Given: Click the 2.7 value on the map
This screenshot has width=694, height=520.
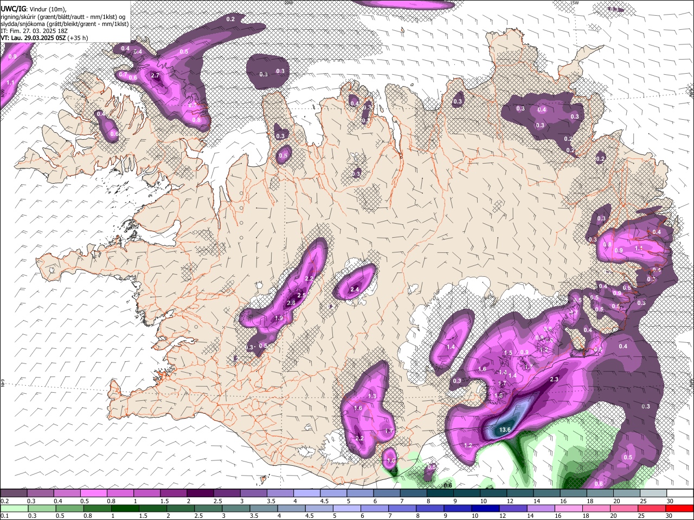Looking at the screenshot, I should [155, 75].
